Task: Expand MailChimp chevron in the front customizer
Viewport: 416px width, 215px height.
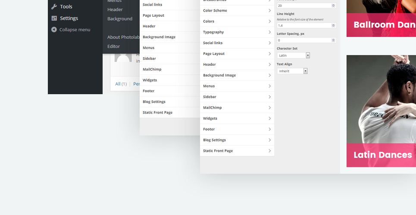Action: [269, 108]
